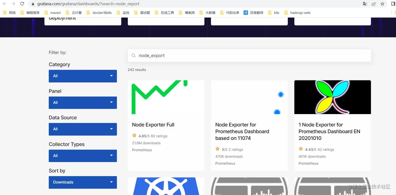Click the green line chart thumbnail of Node Exporter Full
396x195 pixels.
coord(166,97)
